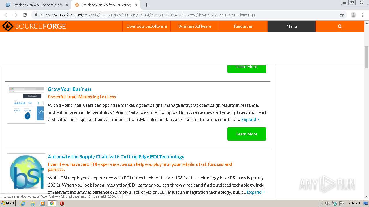Screen dimensions: 369x207
Task: View site info via padlock icon
Action: point(36,15)
